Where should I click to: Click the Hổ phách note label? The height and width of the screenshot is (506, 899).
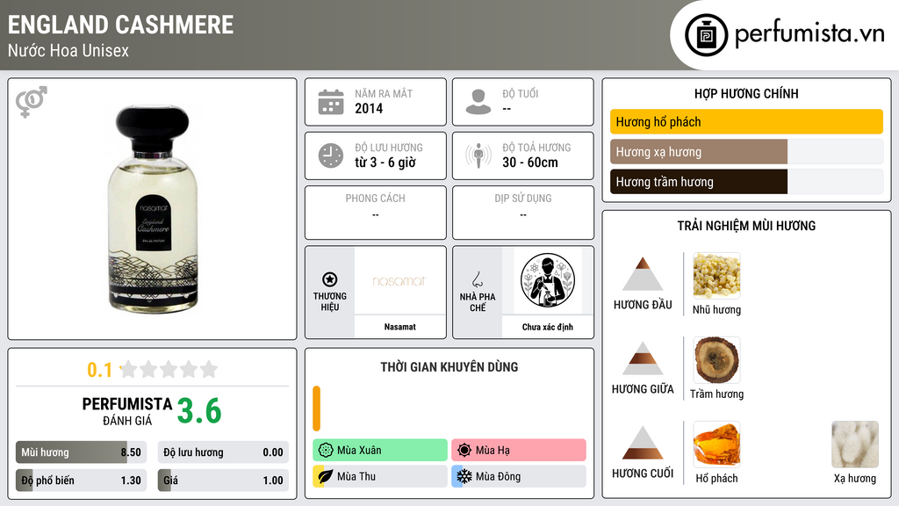(716, 479)
